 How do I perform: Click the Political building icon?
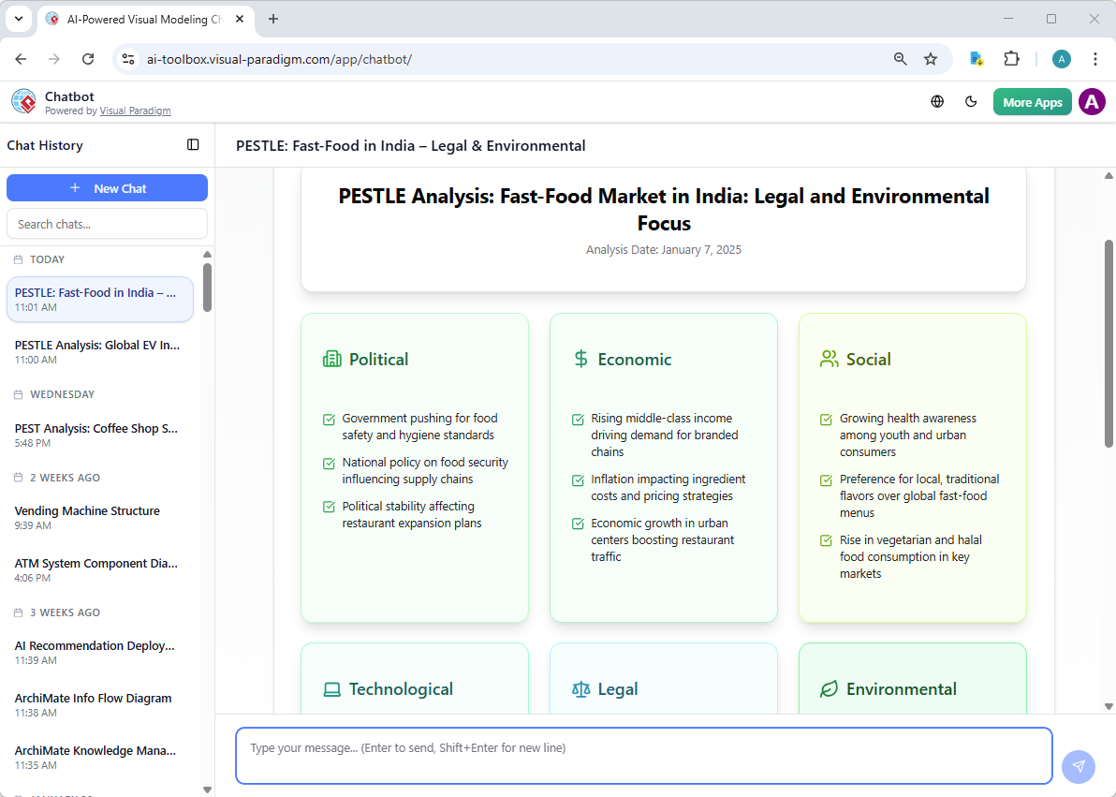coord(330,358)
